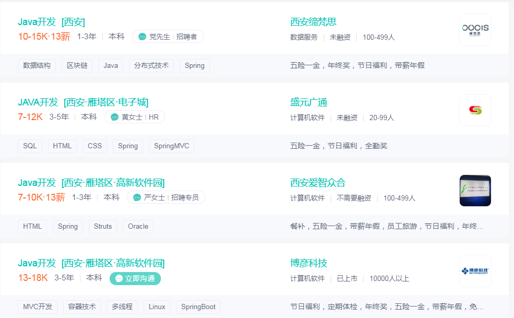This screenshot has height=318, width=514.
Task: Click the chat bubble icon beside 党先生
Action: tap(142, 37)
